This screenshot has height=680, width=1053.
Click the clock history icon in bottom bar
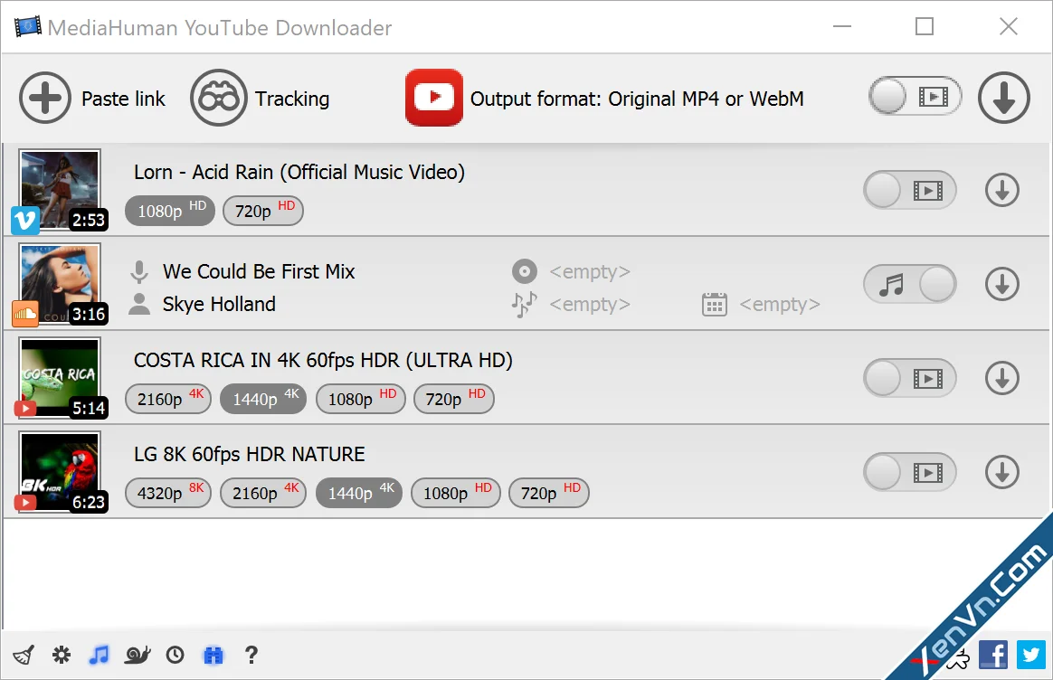(175, 655)
